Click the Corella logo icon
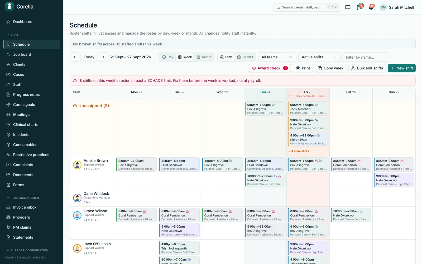This screenshot has width=422, height=264. pos(9,7)
